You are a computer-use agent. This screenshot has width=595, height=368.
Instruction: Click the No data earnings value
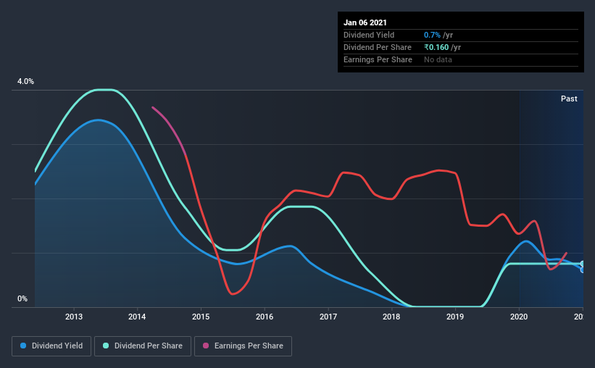438,59
